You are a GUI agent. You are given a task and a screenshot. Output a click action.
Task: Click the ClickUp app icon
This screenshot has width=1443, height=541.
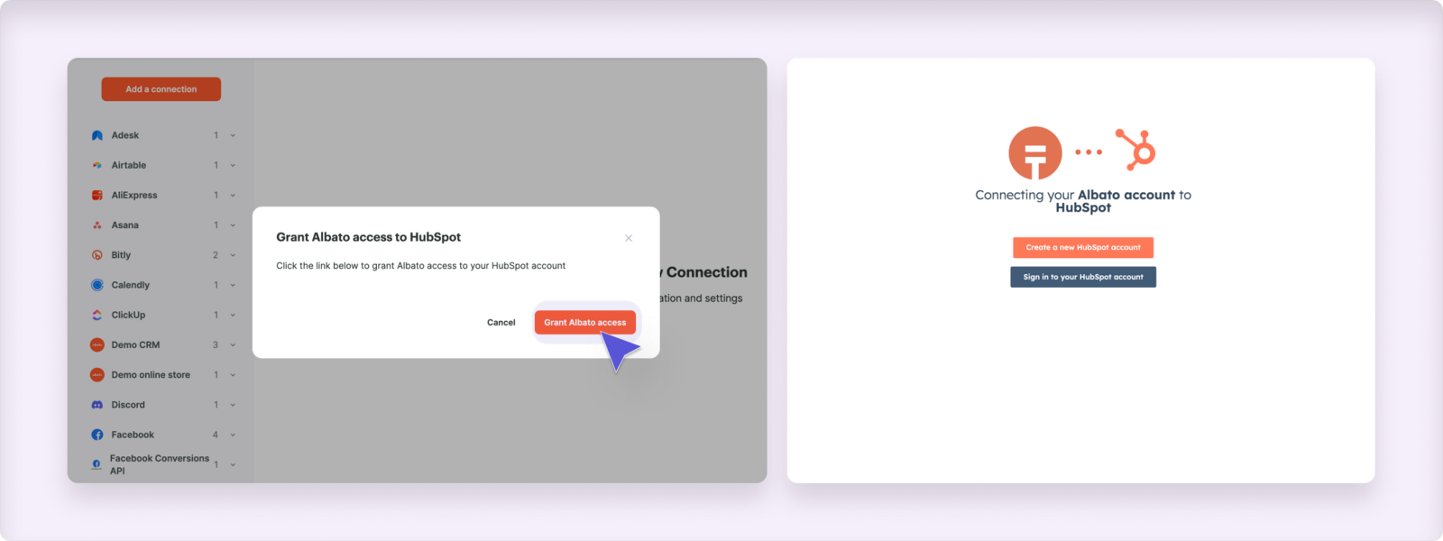[x=97, y=315]
